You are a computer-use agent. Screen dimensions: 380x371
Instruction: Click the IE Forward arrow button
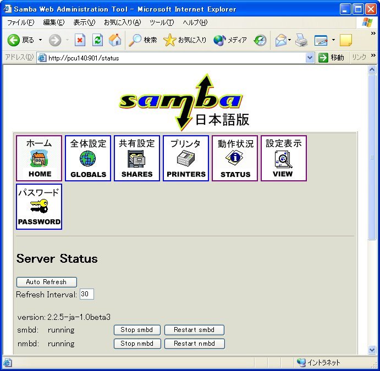(55, 40)
